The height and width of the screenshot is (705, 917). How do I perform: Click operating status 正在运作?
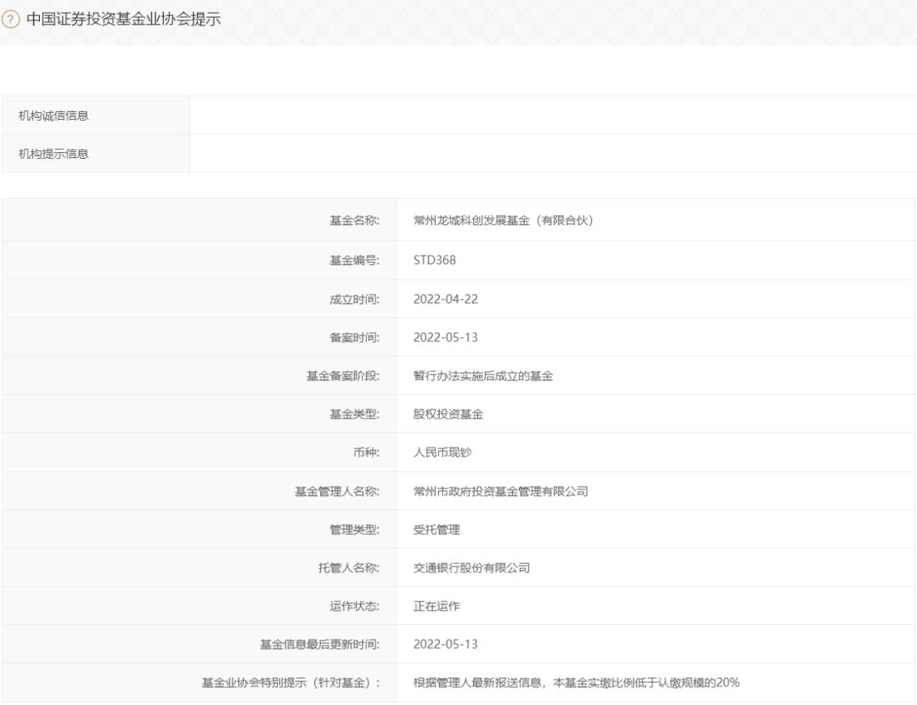[436, 606]
